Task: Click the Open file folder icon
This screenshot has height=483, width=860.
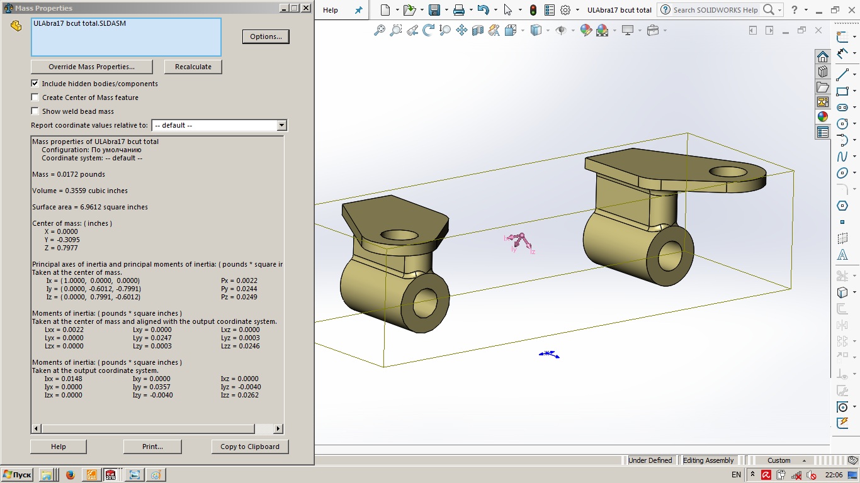Action: [x=409, y=10]
